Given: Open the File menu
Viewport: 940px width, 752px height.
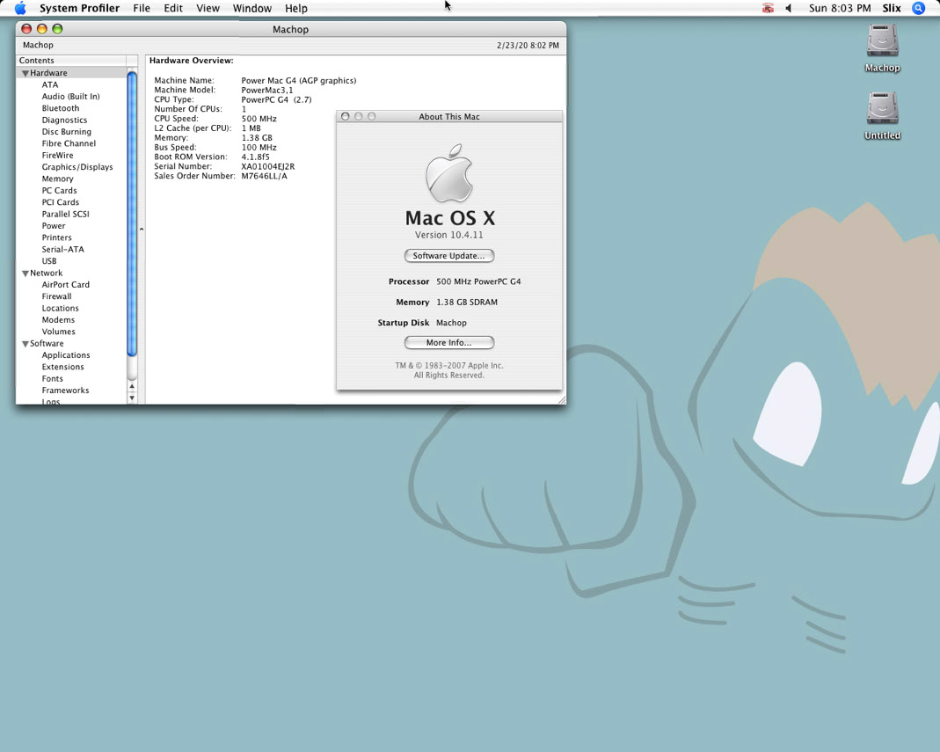Looking at the screenshot, I should click(142, 9).
